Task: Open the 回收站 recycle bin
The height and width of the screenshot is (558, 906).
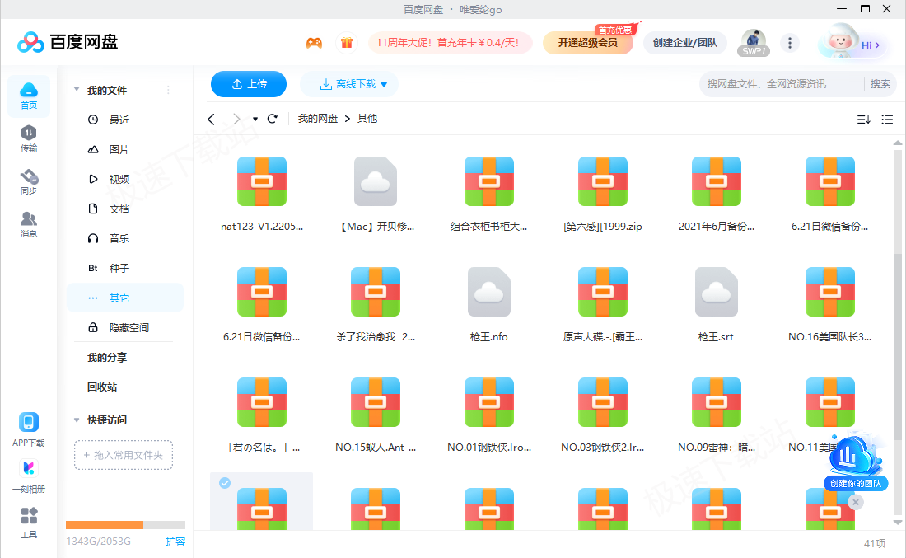Action: pos(102,387)
